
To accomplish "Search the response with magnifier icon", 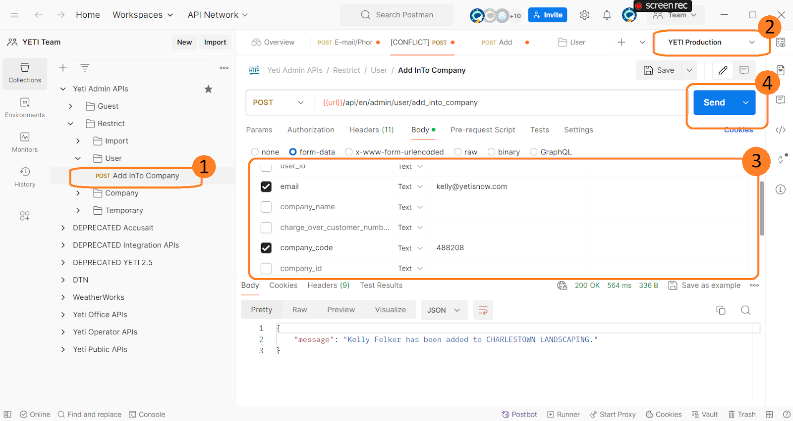I will tap(745, 310).
